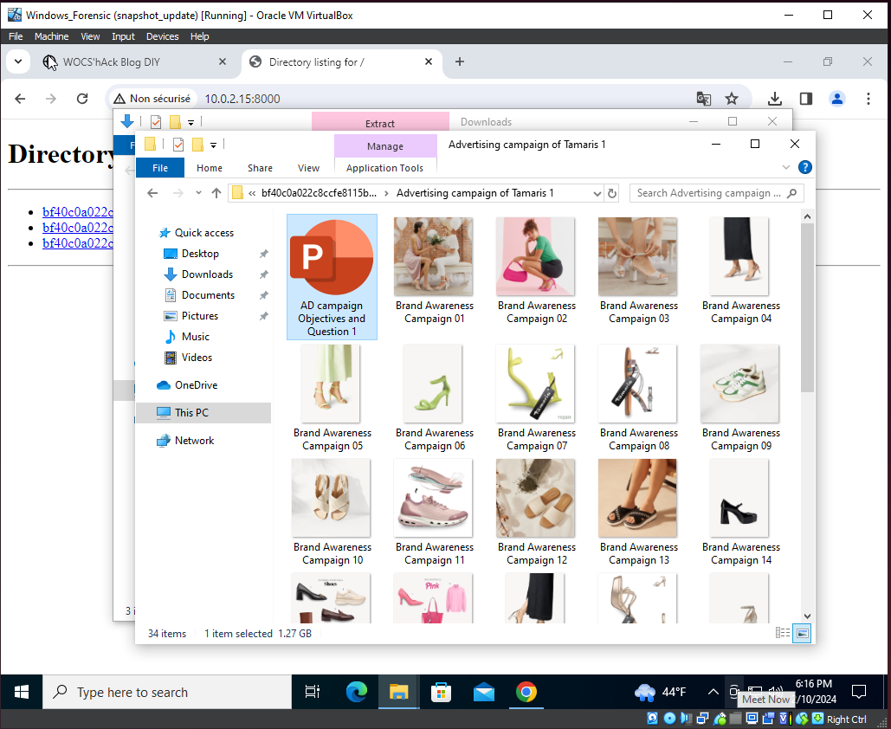Open the Explorer Help question mark icon
This screenshot has height=729, width=891.
804,168
